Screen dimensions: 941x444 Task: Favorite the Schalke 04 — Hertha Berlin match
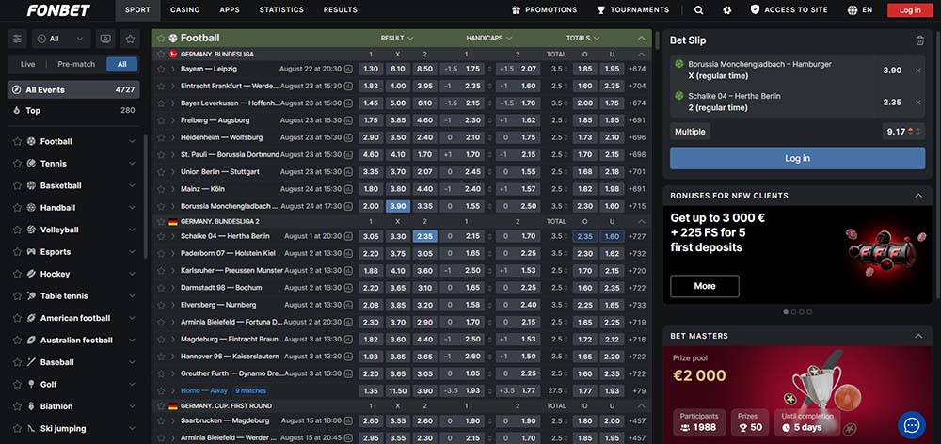point(161,236)
